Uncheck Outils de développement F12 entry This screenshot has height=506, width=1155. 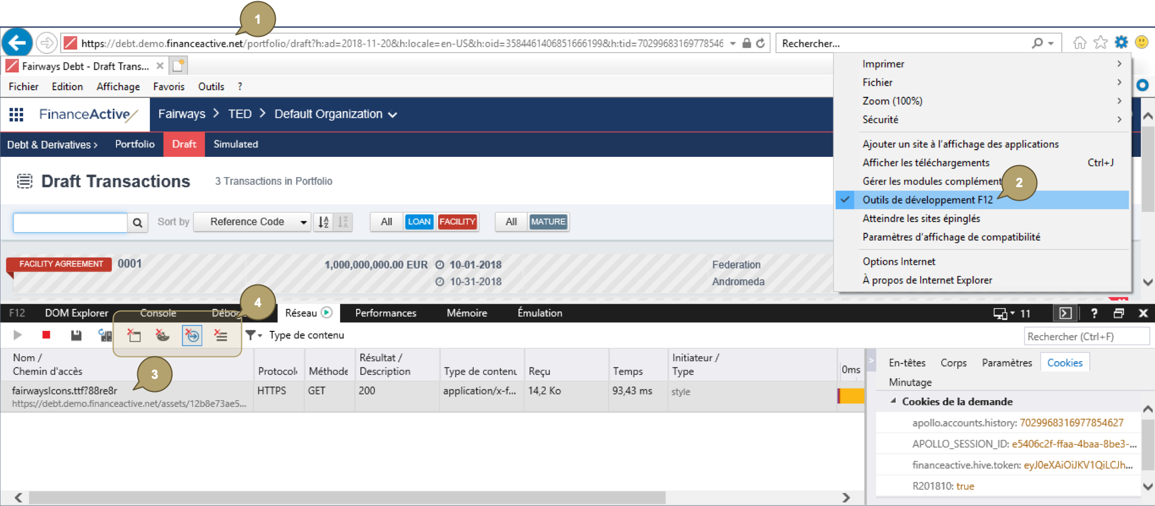pos(982,200)
